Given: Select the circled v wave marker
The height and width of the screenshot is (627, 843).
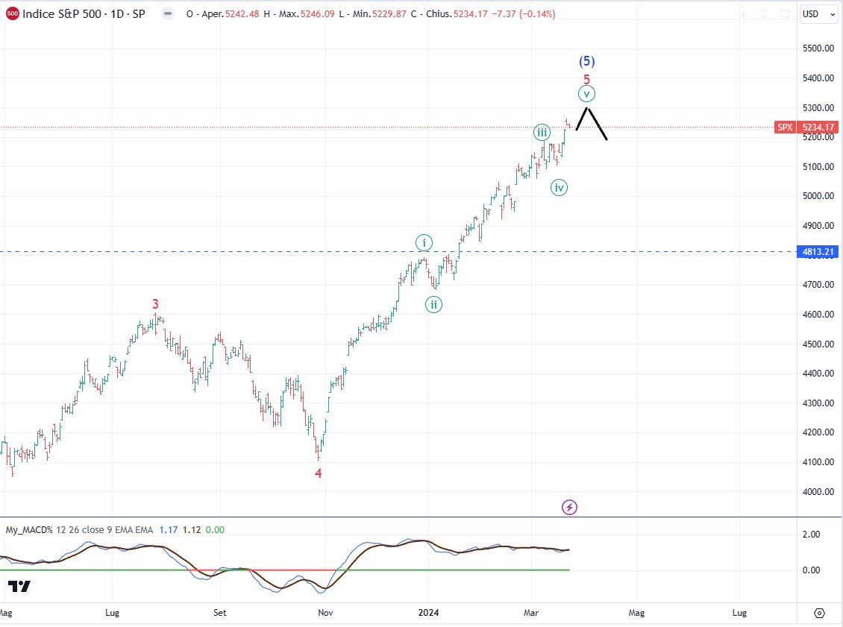Looking at the screenshot, I should coord(586,94).
